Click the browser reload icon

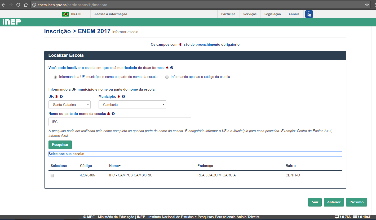[x=18, y=5]
